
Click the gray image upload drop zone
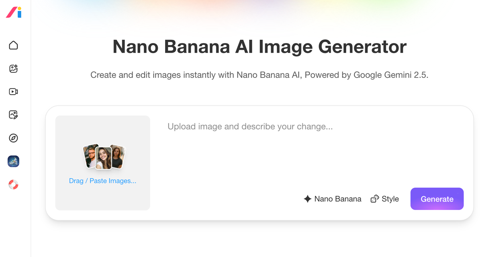102,128
